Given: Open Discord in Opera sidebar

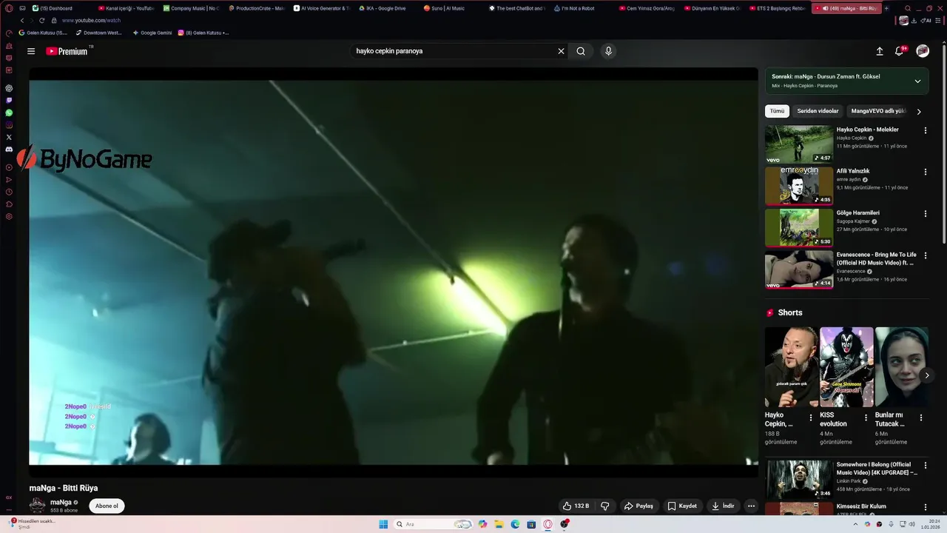Looking at the screenshot, I should tap(9, 149).
